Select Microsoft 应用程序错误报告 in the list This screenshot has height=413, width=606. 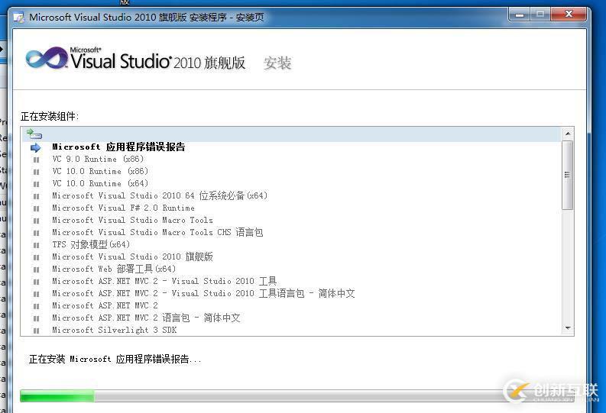pyautogui.click(x=118, y=147)
